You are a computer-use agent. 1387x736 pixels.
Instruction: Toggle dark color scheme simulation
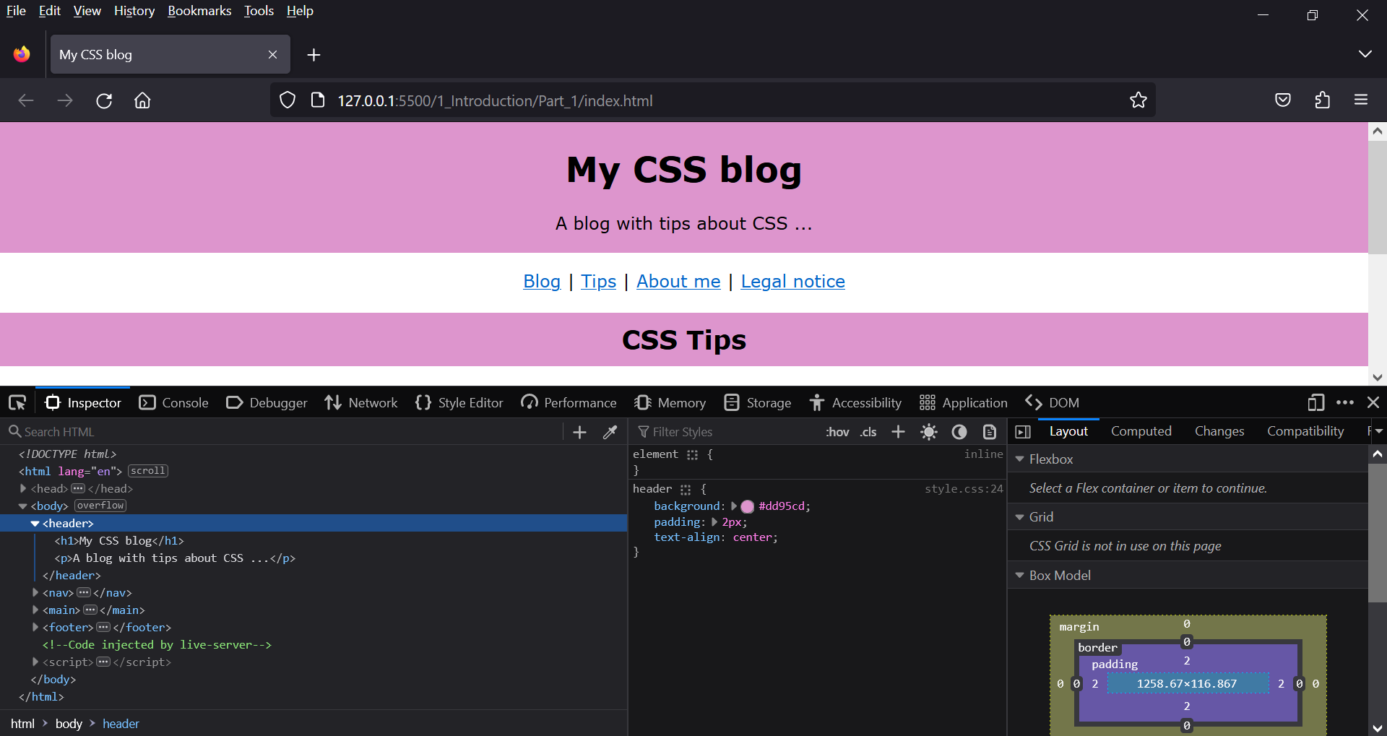(x=959, y=432)
